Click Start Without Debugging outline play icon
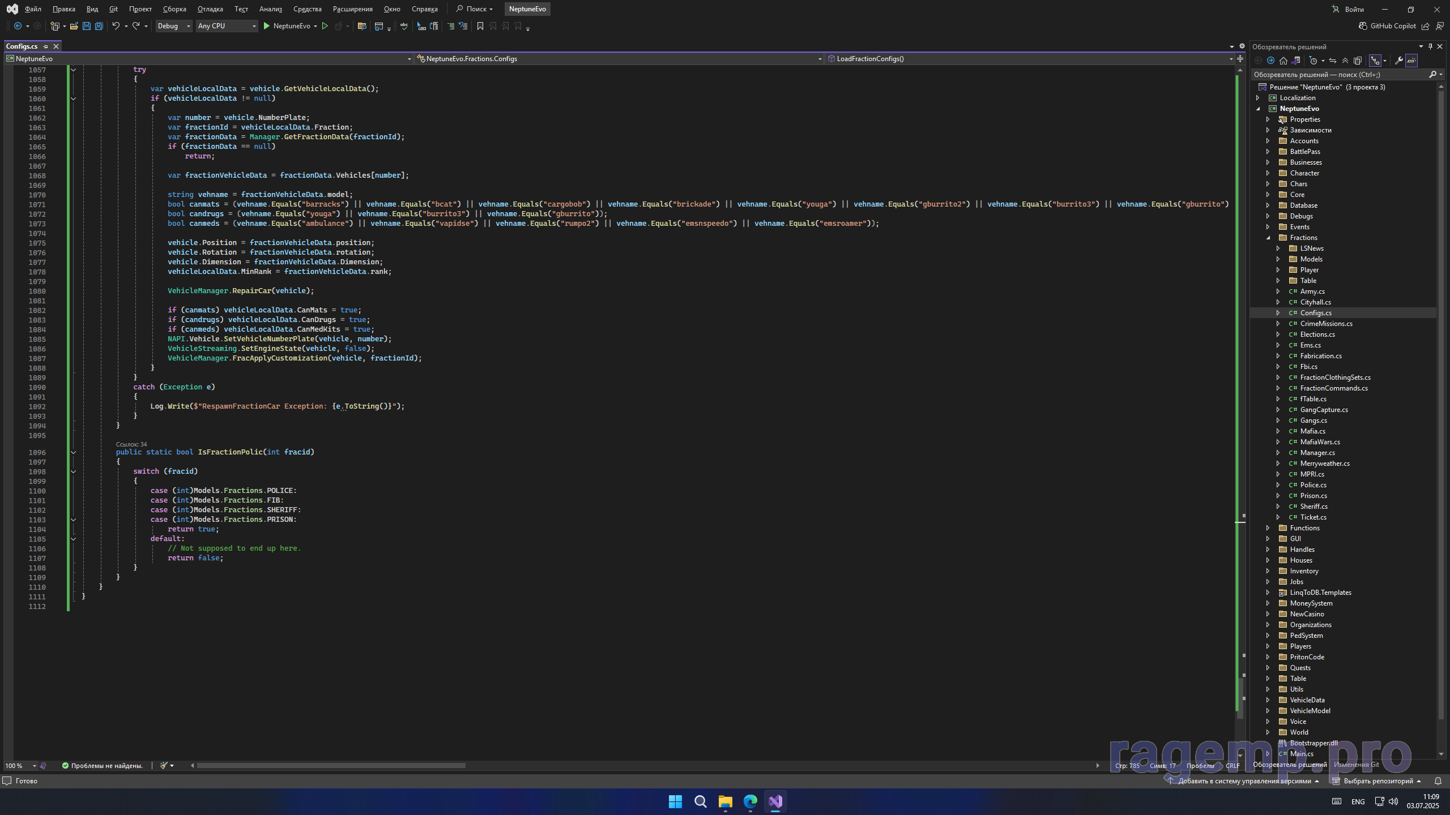 [325, 26]
